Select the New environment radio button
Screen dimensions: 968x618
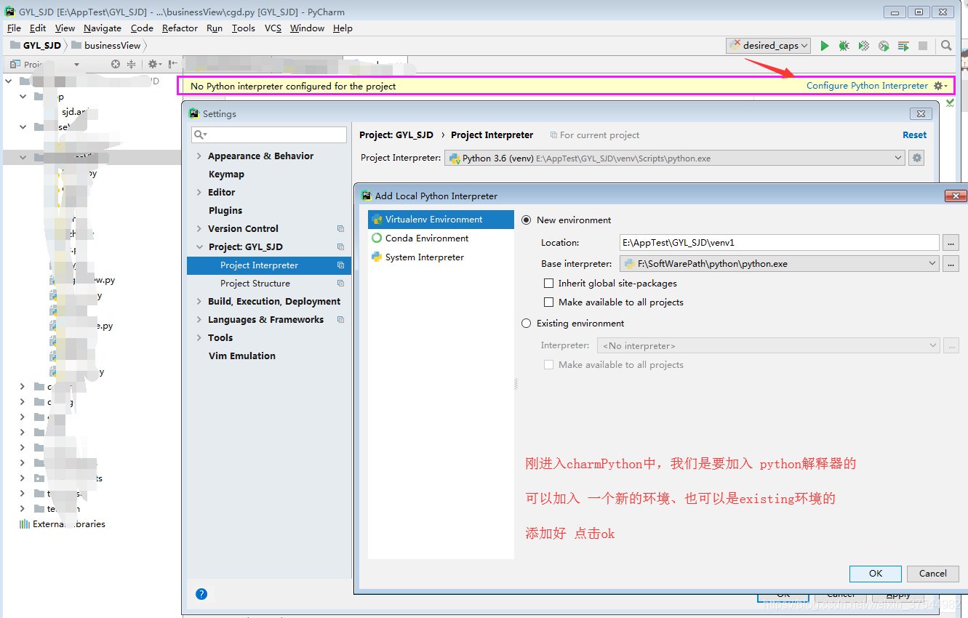click(527, 220)
